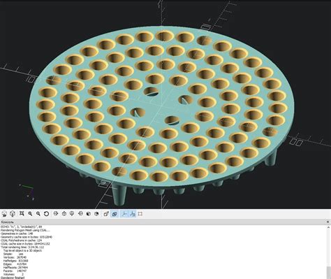This screenshot has width=331, height=279.
Task: Click the 'Geometries in cache' console line
Action: pos(17,234)
